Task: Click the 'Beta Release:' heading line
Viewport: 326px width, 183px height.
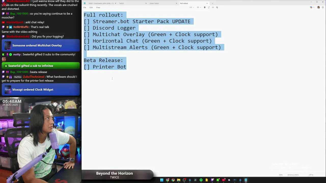Action: (103, 60)
